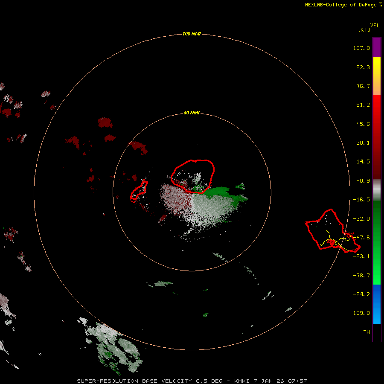Click the 45.6 velocity scale value
The width and height of the screenshot is (384, 384).
(363, 124)
